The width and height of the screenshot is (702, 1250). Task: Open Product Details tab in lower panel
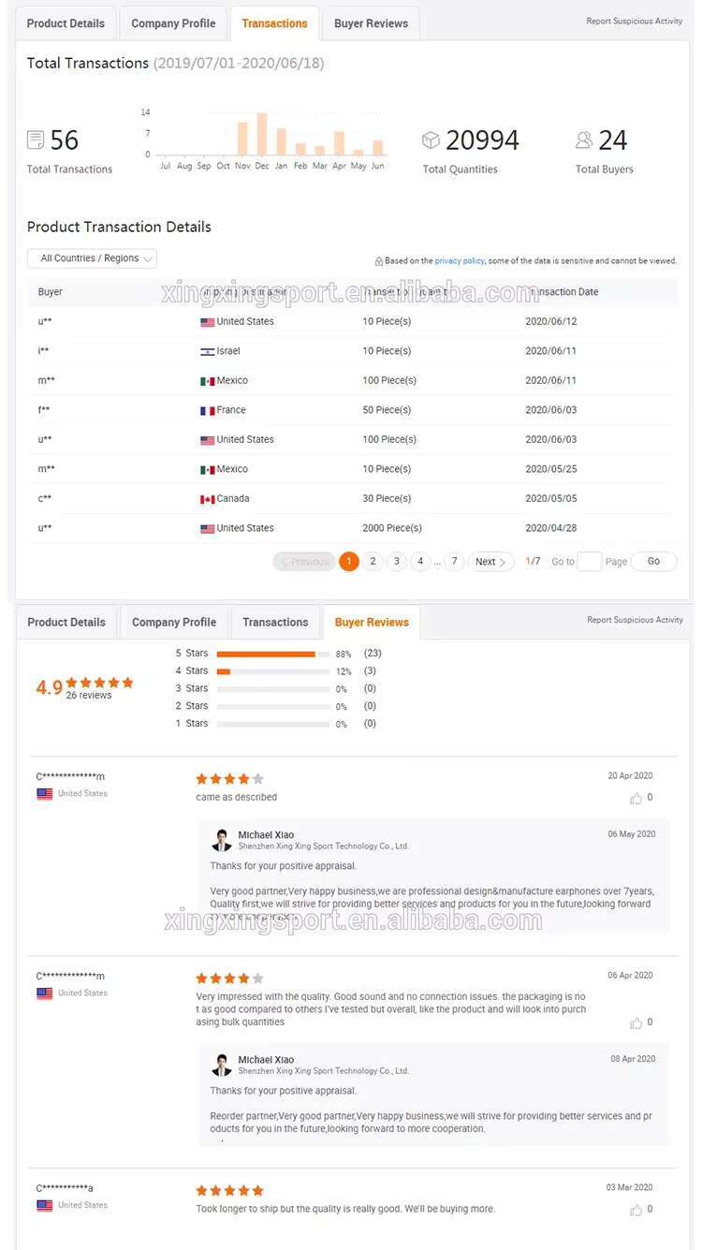coord(67,623)
